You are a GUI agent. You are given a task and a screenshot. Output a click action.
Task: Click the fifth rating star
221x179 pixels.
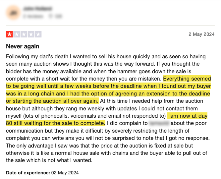point(38,34)
